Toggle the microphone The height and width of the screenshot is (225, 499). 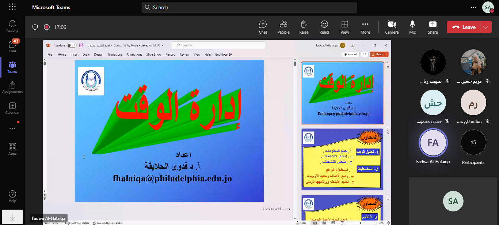coord(412,27)
